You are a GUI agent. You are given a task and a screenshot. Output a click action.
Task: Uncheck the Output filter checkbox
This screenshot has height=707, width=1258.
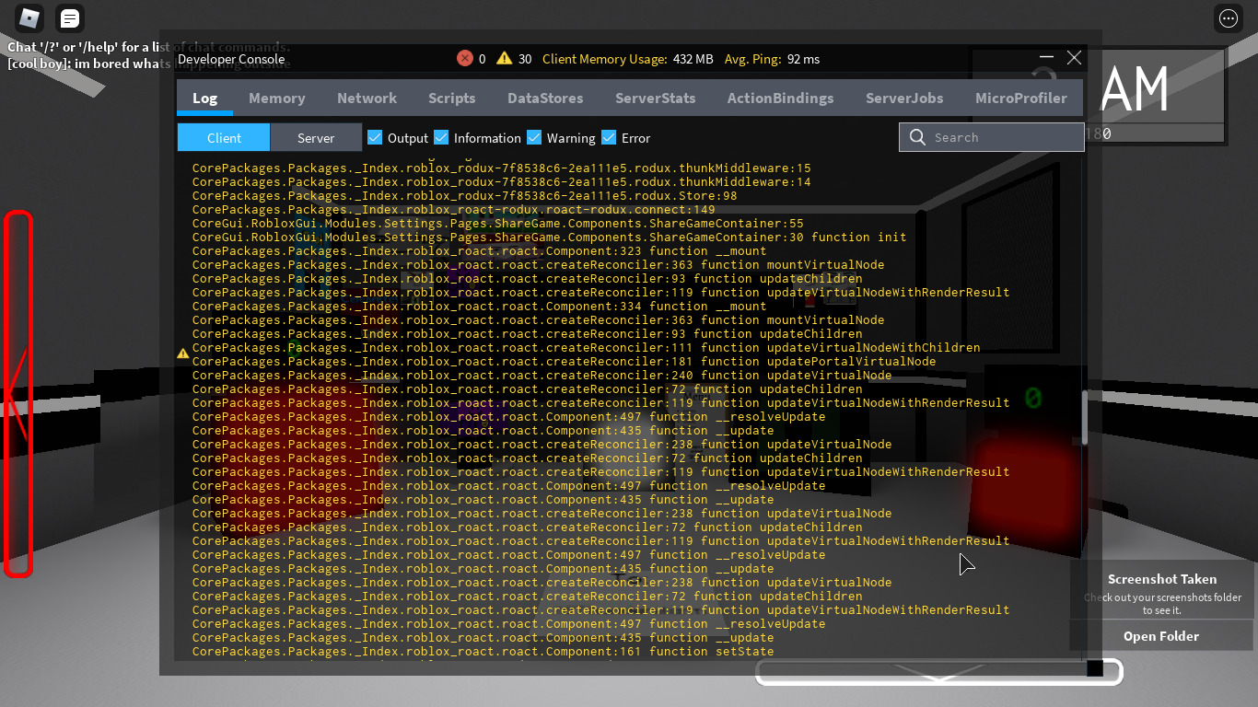[375, 137]
